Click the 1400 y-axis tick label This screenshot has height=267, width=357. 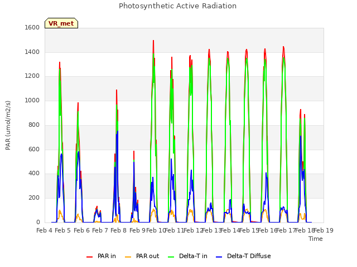click(32, 52)
